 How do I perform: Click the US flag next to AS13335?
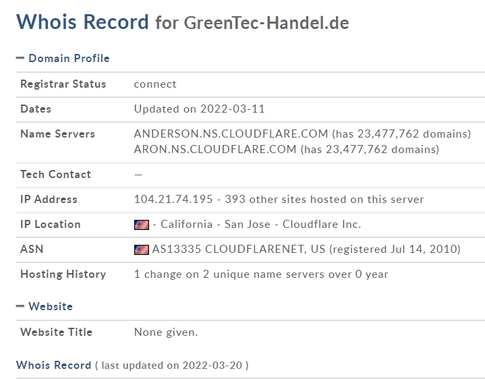142,250
